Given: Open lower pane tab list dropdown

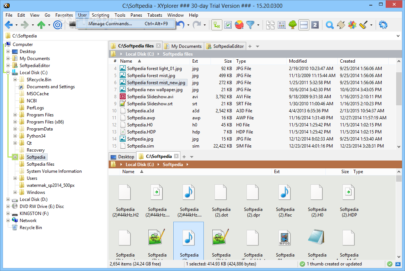Looking at the screenshot, I should click(192, 157).
